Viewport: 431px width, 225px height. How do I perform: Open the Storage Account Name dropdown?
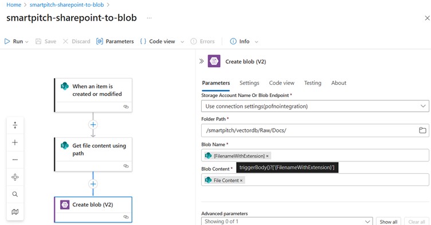tap(315, 106)
